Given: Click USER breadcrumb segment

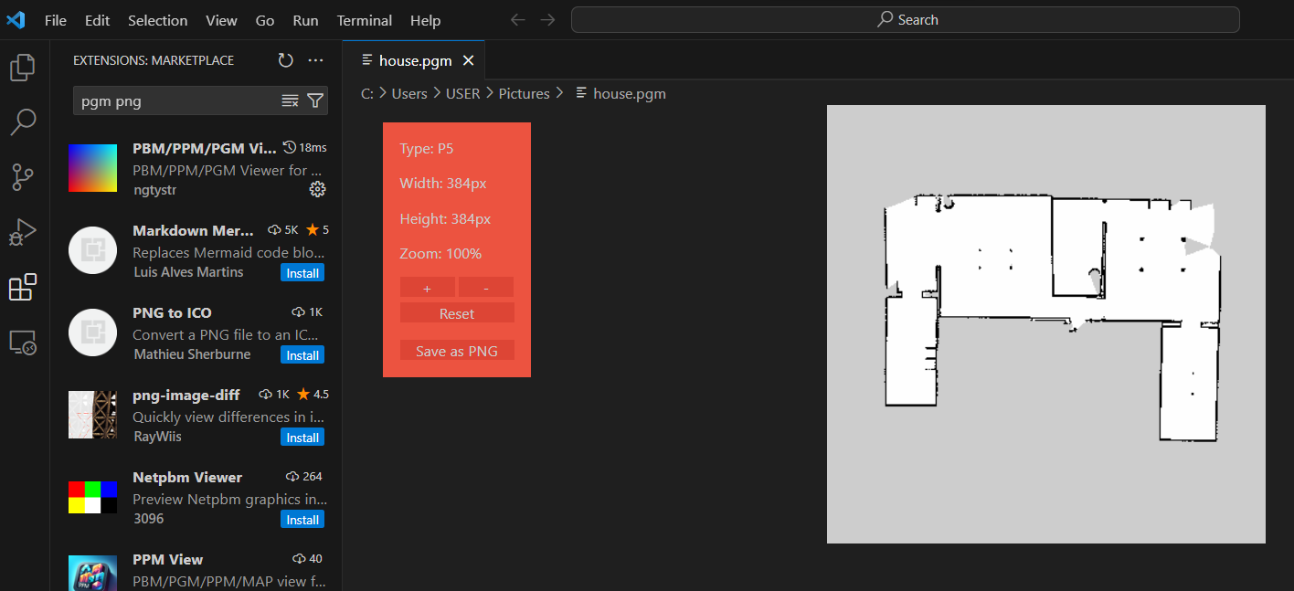Looking at the screenshot, I should [462, 93].
